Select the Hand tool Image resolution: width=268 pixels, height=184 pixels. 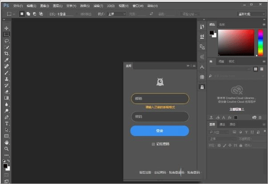pos(6,142)
